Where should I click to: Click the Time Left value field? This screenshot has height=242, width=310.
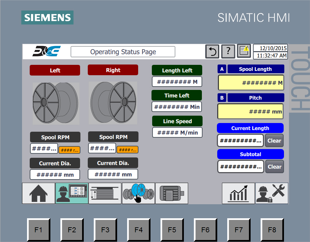(177, 107)
